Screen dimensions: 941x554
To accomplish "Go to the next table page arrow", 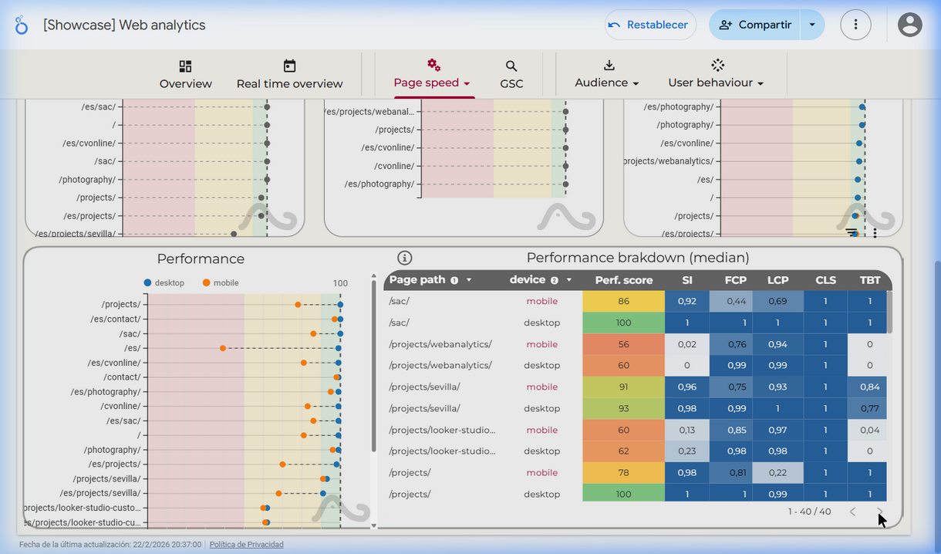I will point(879,512).
